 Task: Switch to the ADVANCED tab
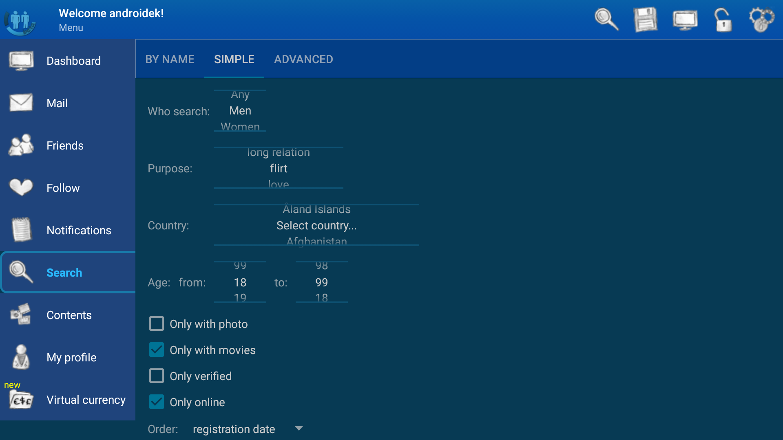tap(303, 59)
